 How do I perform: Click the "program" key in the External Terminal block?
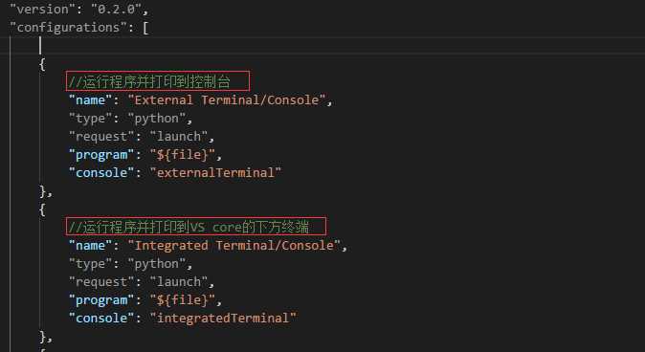[101, 155]
